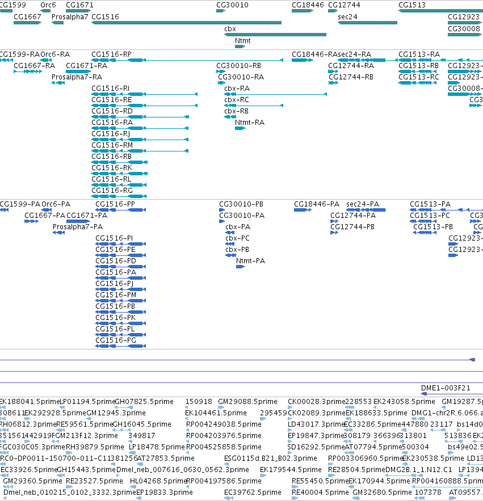
Task: Click the CG1667-PA protein label
Action: point(45,216)
